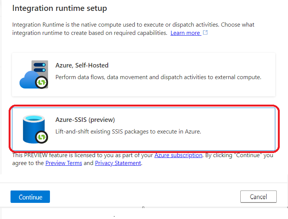
Task: Cancel the integration runtime setup
Action: click(x=258, y=196)
